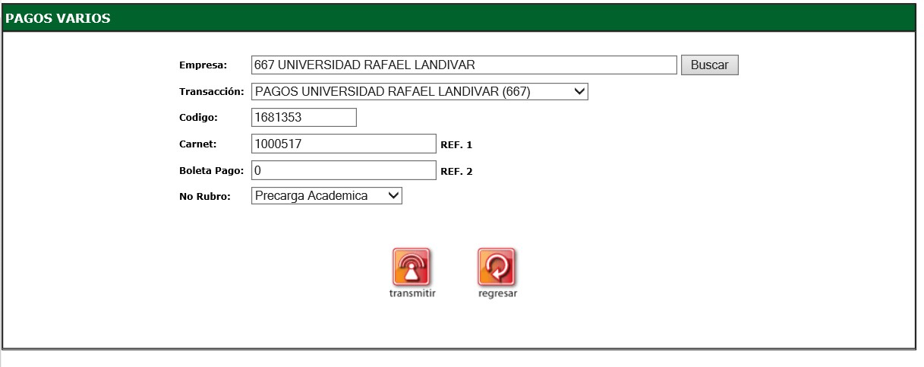
Task: Select the Codigo field containing 1681353
Action: click(303, 118)
